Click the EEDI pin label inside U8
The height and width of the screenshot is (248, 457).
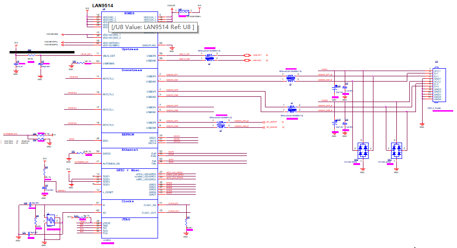105,141
